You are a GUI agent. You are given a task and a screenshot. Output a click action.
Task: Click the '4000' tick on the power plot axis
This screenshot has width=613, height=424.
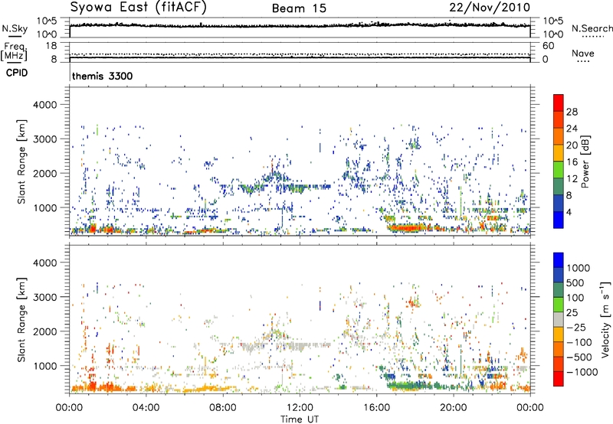(44, 105)
